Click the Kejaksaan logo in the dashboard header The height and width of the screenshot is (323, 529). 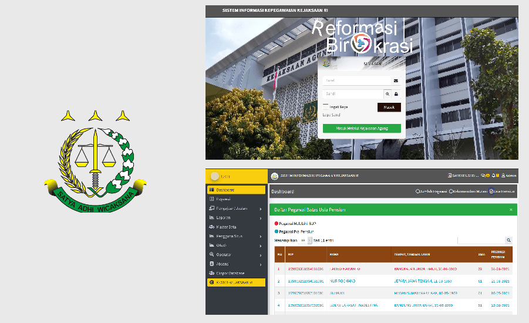coord(274,176)
